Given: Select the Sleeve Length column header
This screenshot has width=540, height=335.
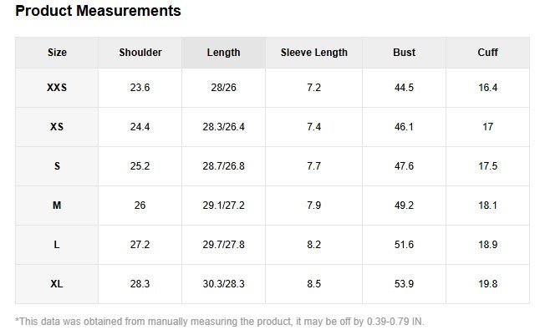Looking at the screenshot, I should pyautogui.click(x=313, y=53).
